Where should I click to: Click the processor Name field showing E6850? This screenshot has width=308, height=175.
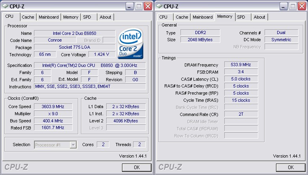pos(74,33)
